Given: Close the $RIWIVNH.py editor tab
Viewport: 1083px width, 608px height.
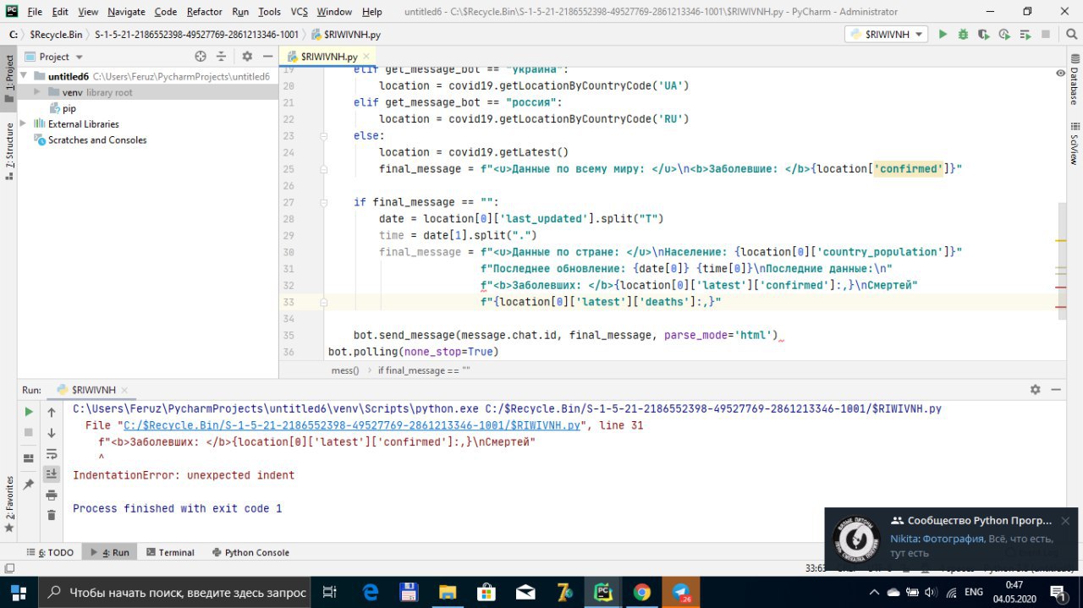Looking at the screenshot, I should point(365,58).
